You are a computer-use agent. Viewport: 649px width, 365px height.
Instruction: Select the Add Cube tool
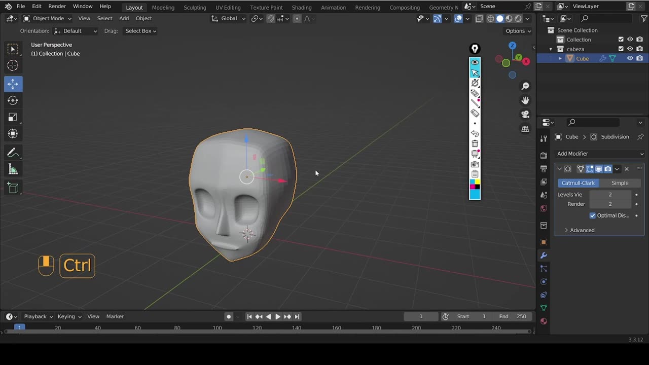click(13, 188)
